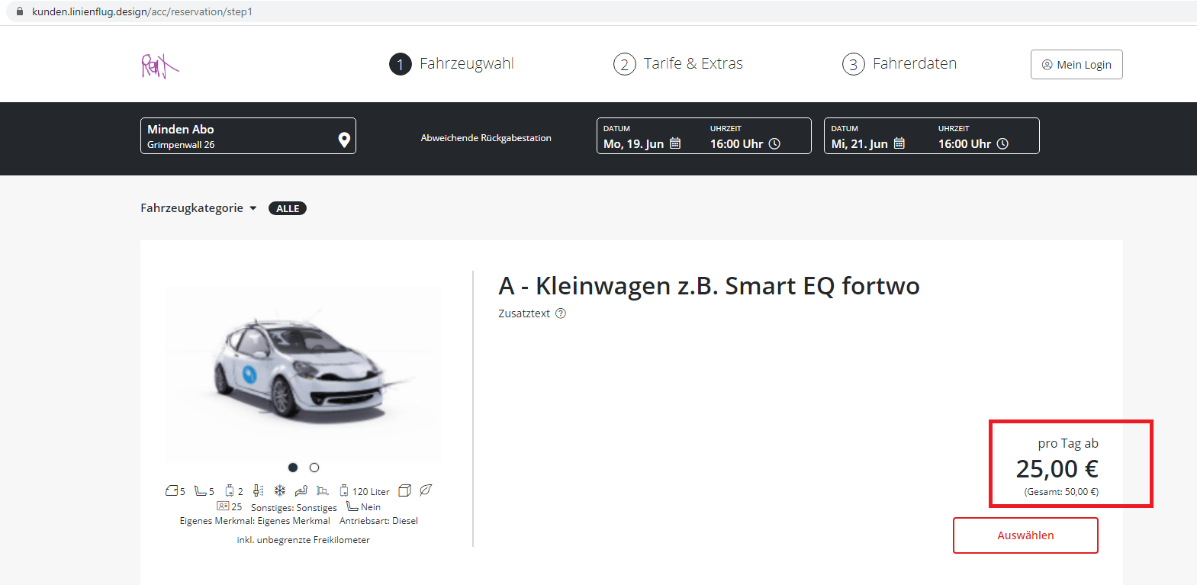Go to the Tarife & Extras step

click(x=678, y=64)
